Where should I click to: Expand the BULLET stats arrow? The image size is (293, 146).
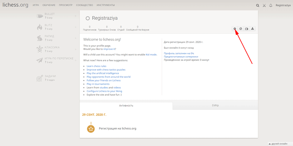76,16
